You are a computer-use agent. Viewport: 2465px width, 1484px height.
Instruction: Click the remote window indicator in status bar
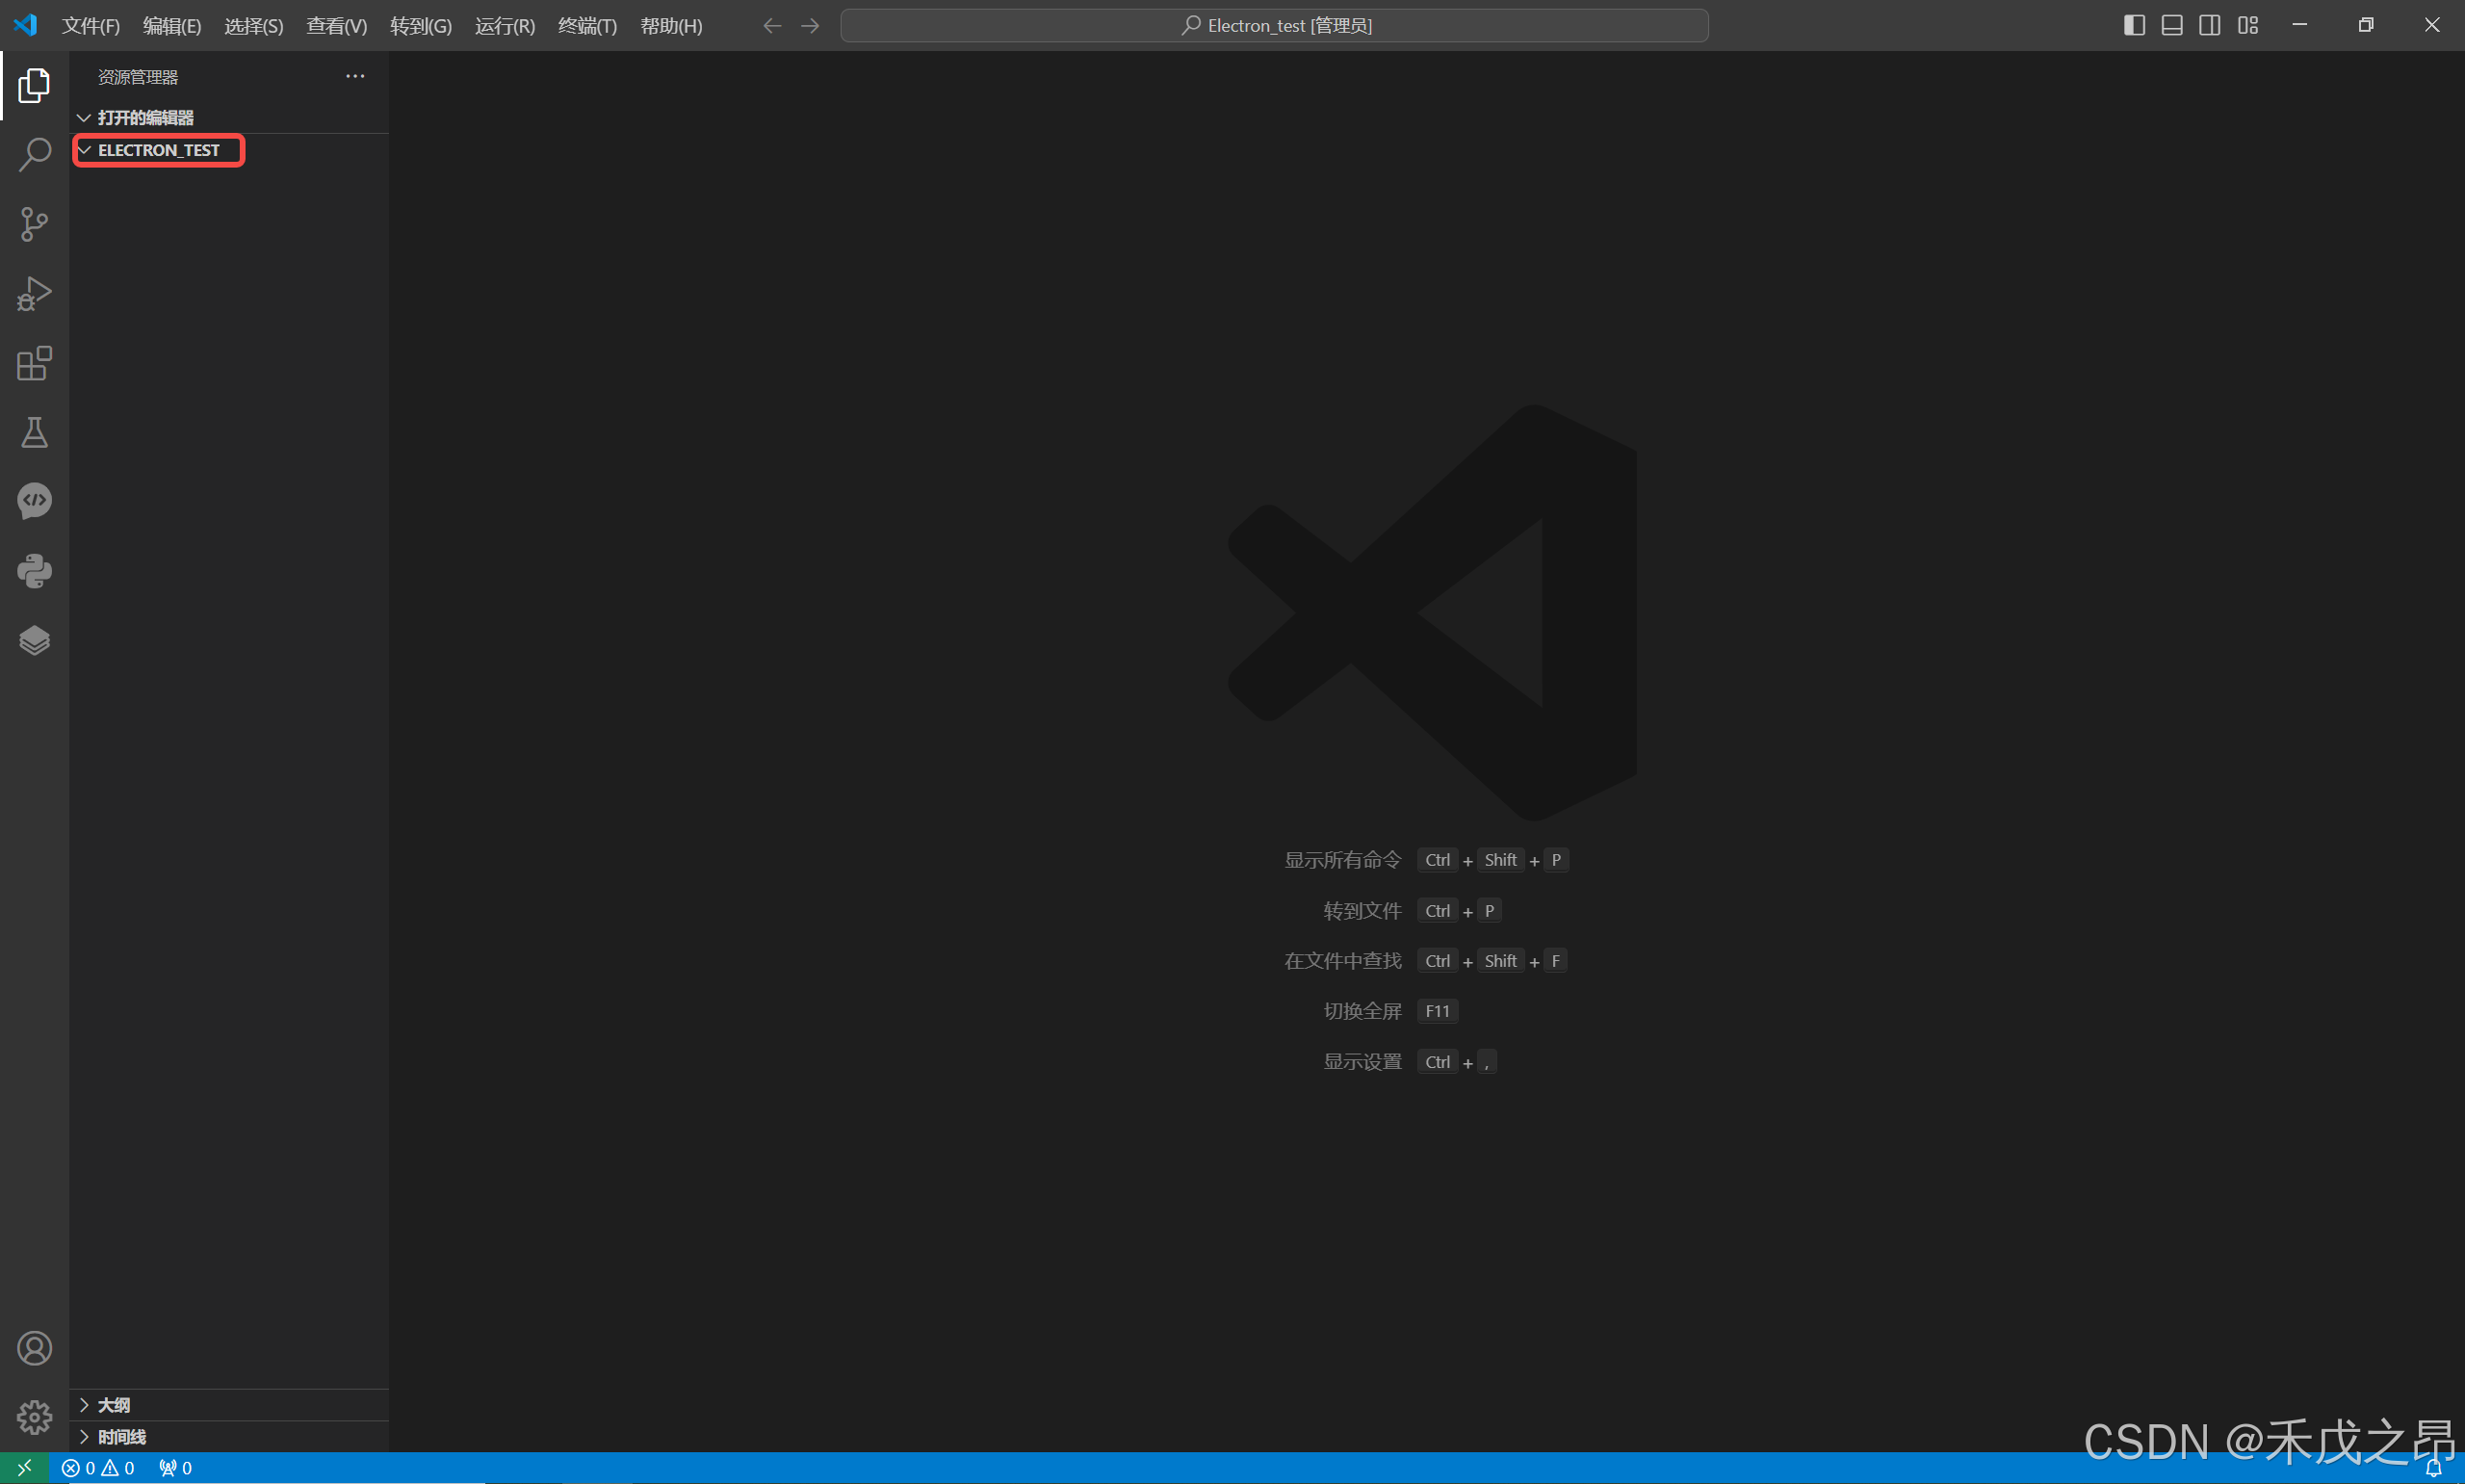24,1468
